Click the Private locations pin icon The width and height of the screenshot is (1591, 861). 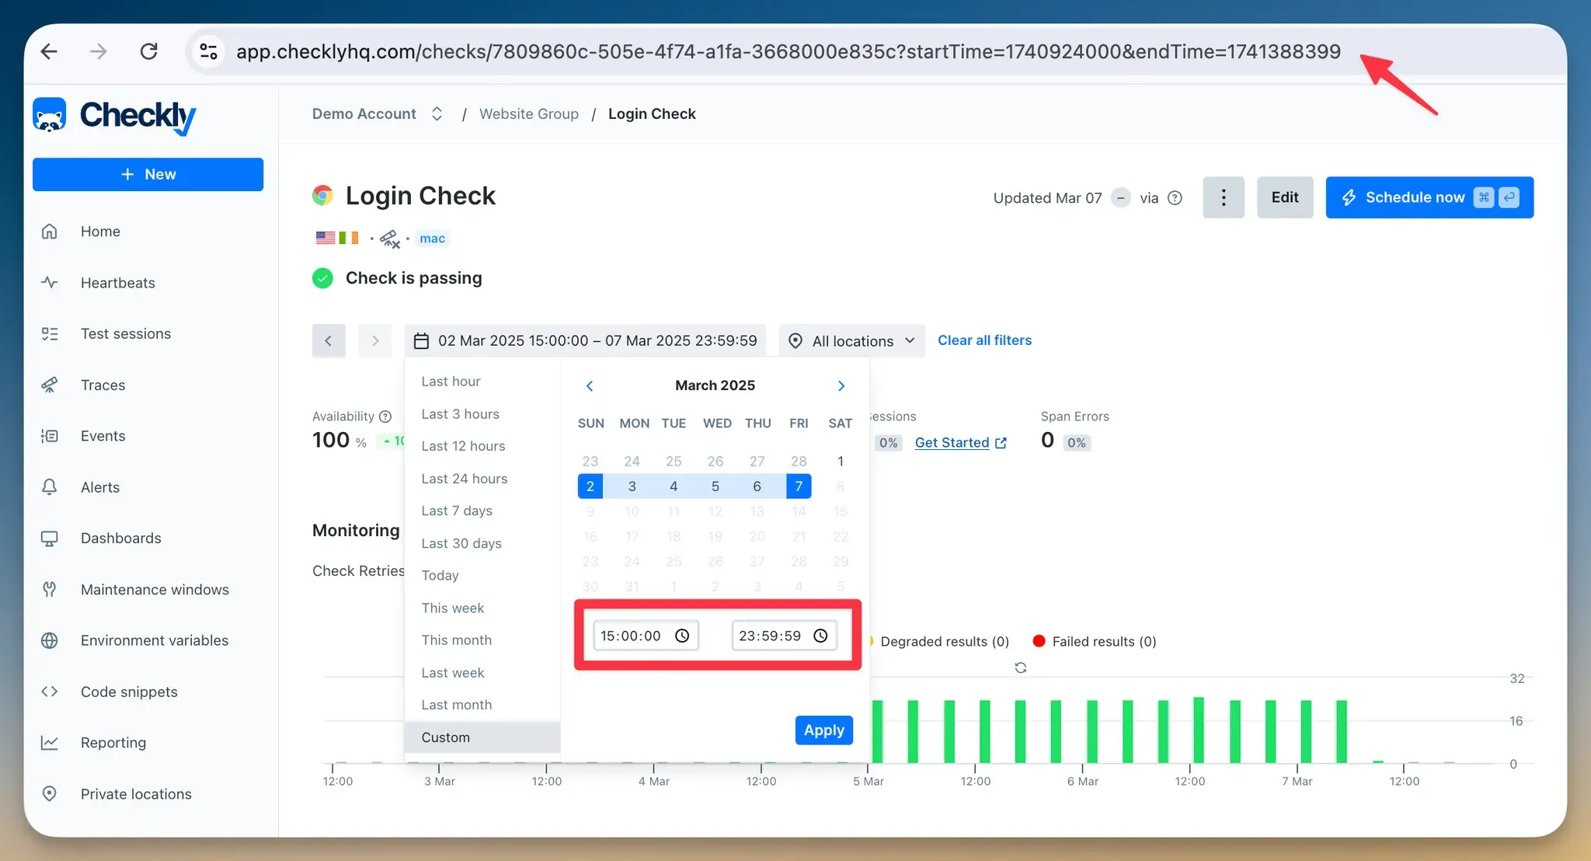click(50, 794)
